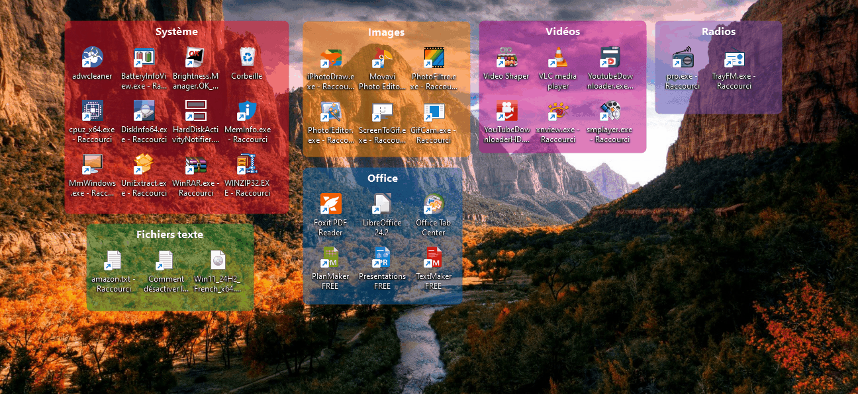Select the WinRAR.exe shortcut icon
This screenshot has height=394, width=858.
coord(195,163)
